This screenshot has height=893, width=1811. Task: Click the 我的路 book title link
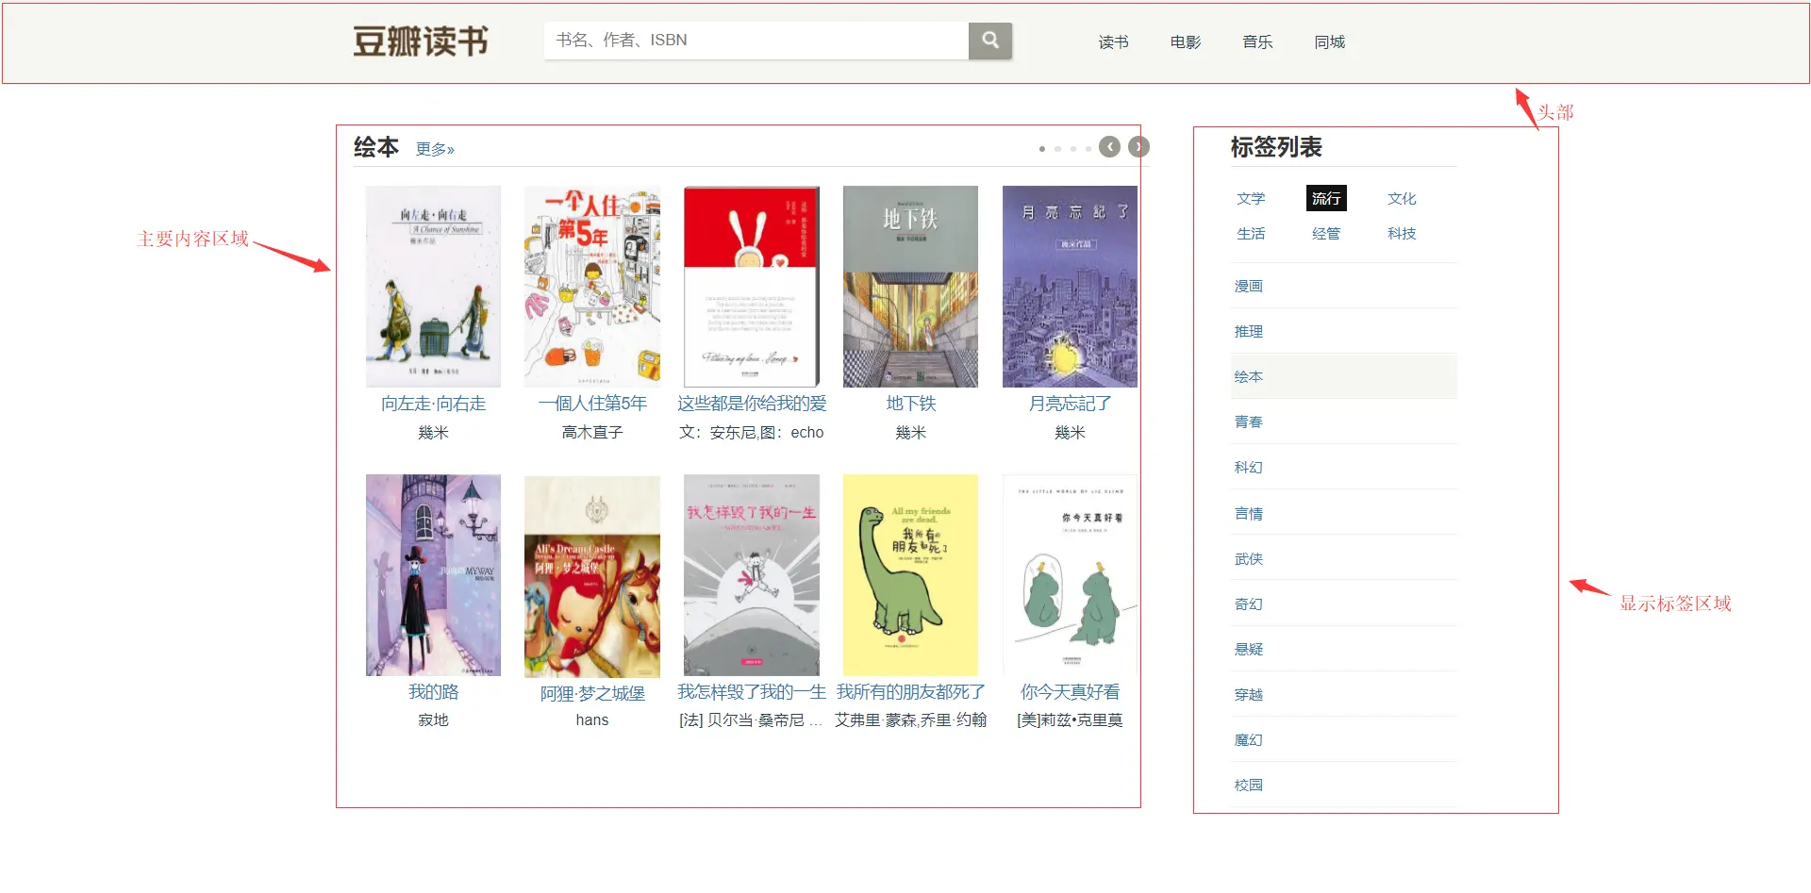pos(433,692)
